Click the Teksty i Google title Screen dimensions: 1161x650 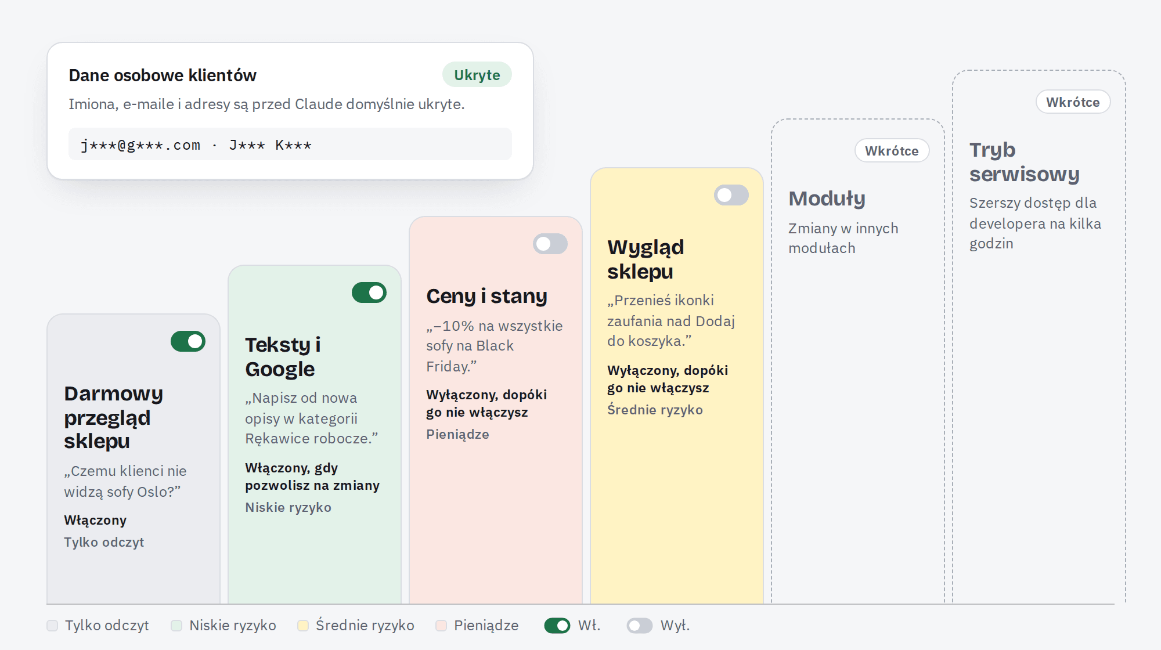tap(283, 357)
